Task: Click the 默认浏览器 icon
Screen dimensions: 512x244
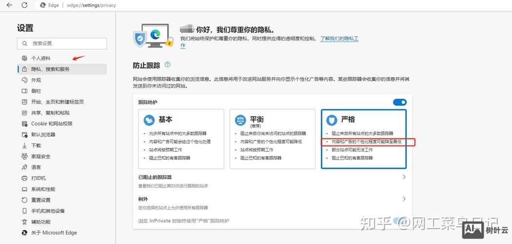Action: pyautogui.click(x=24, y=135)
